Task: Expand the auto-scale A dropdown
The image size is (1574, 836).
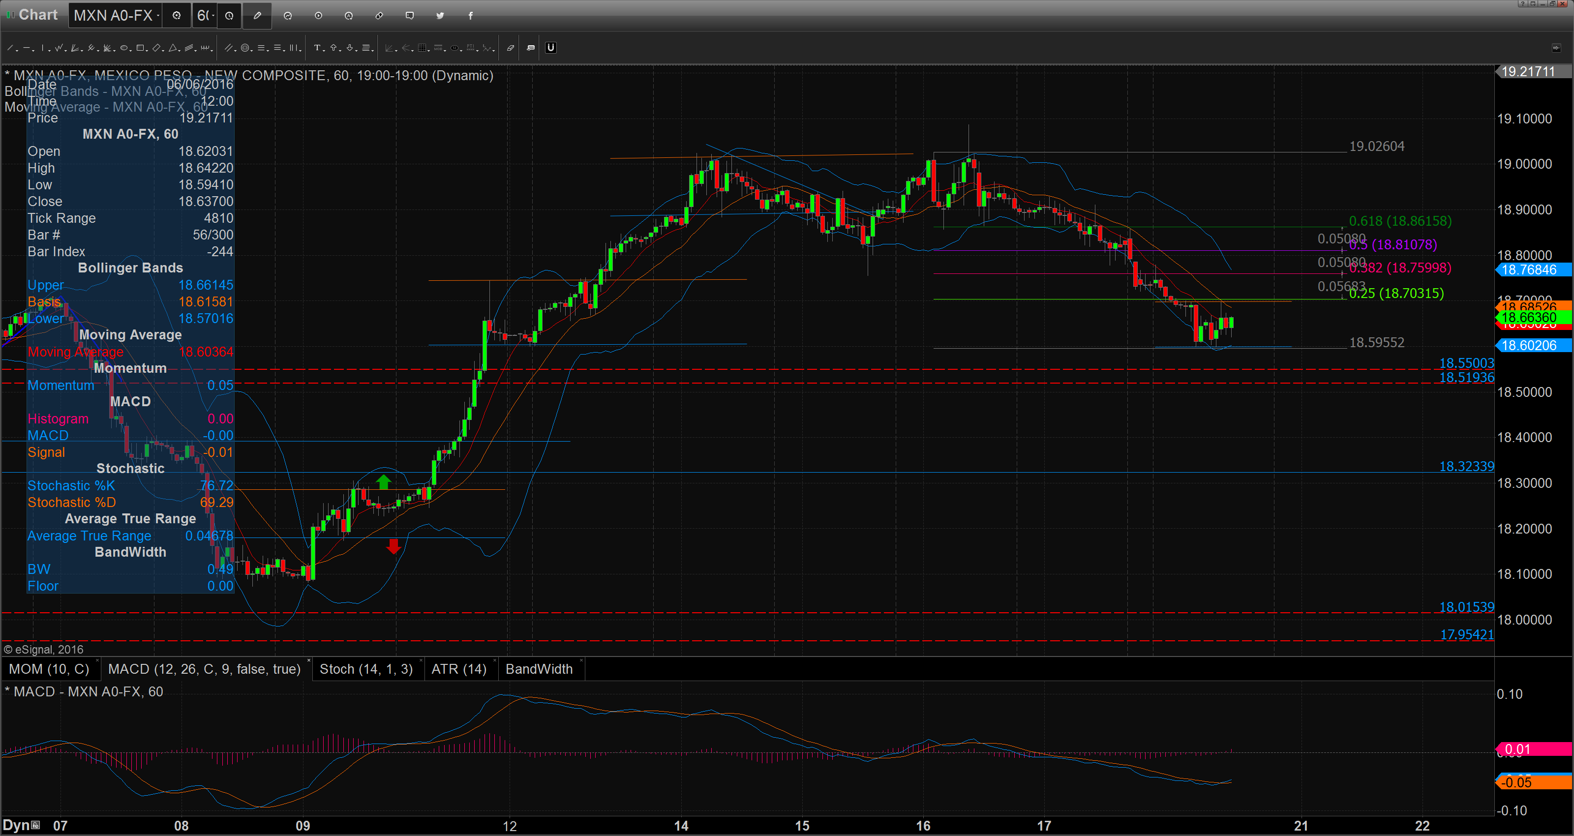Action: click(x=349, y=16)
